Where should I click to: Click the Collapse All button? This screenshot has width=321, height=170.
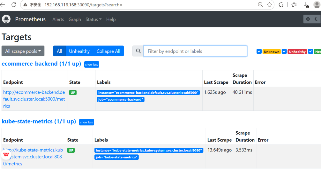pos(108,51)
